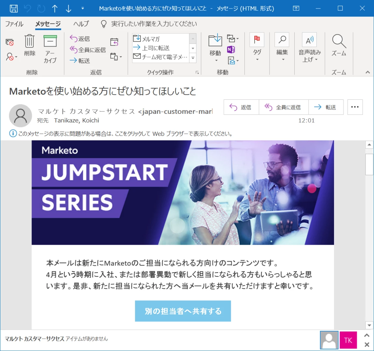Click 別の担当者へ共有する button
This screenshot has height=351, width=374.
[x=183, y=311]
